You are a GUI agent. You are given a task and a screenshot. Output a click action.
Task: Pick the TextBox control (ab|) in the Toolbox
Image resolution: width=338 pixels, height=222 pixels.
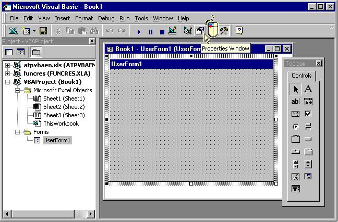(x=296, y=102)
